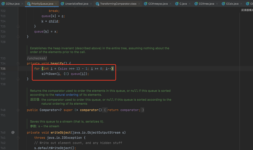
Task: Click 'queue[k] = x;' on line 726
Action: 46,31
